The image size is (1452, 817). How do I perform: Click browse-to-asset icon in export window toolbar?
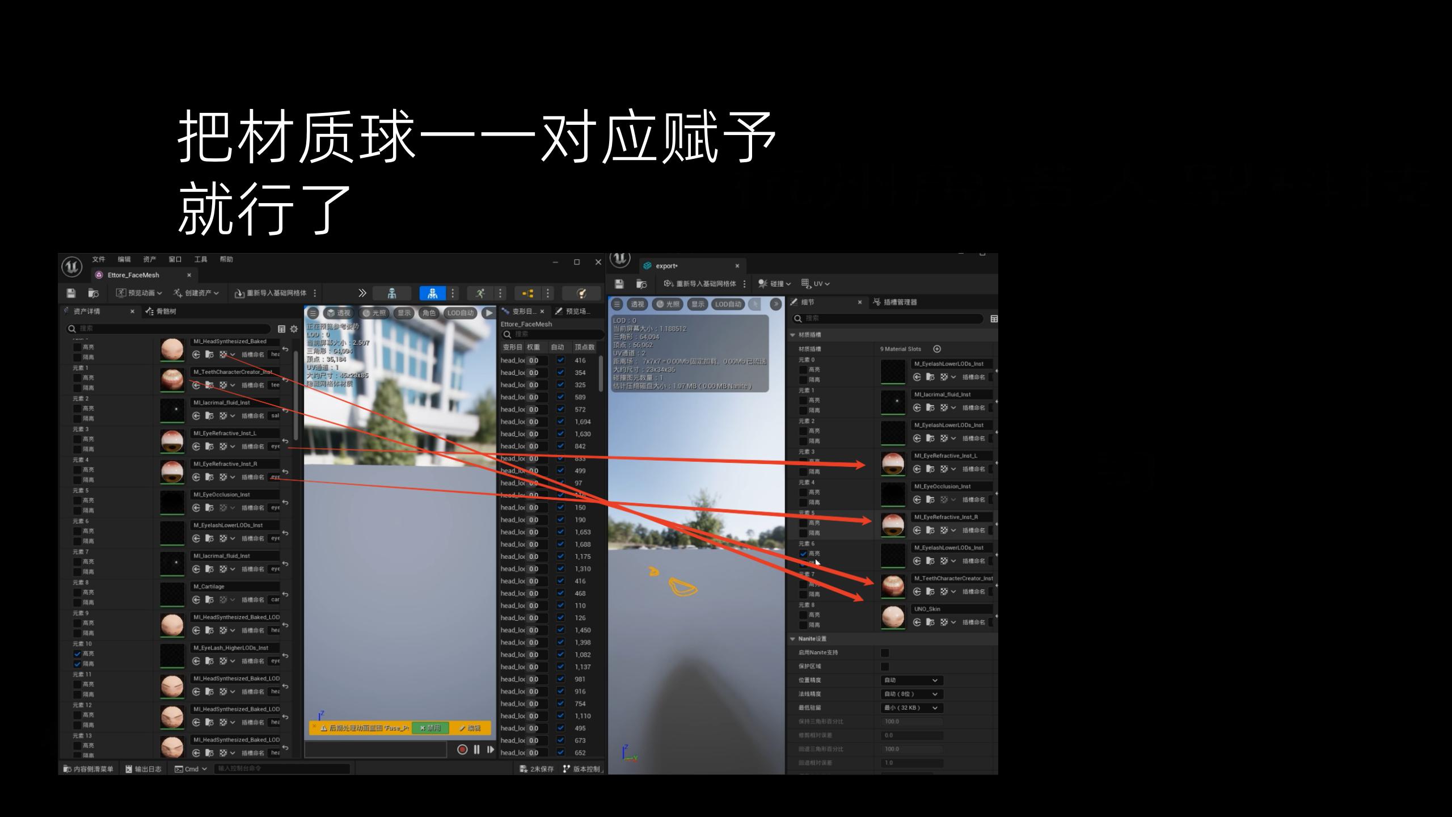641,284
